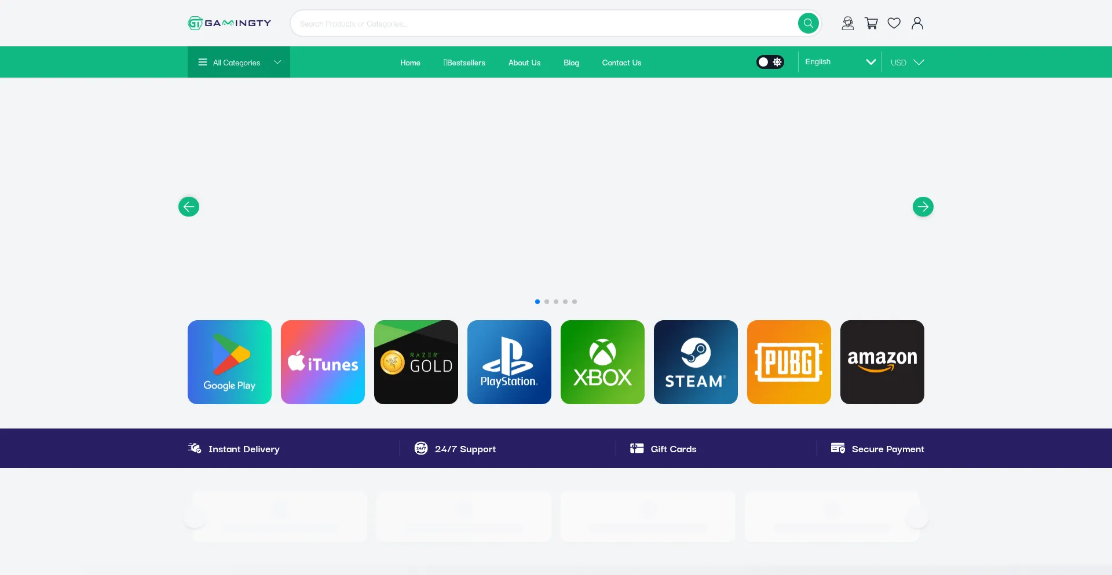Open the USD currency dropdown
The width and height of the screenshot is (1112, 575).
(x=906, y=63)
